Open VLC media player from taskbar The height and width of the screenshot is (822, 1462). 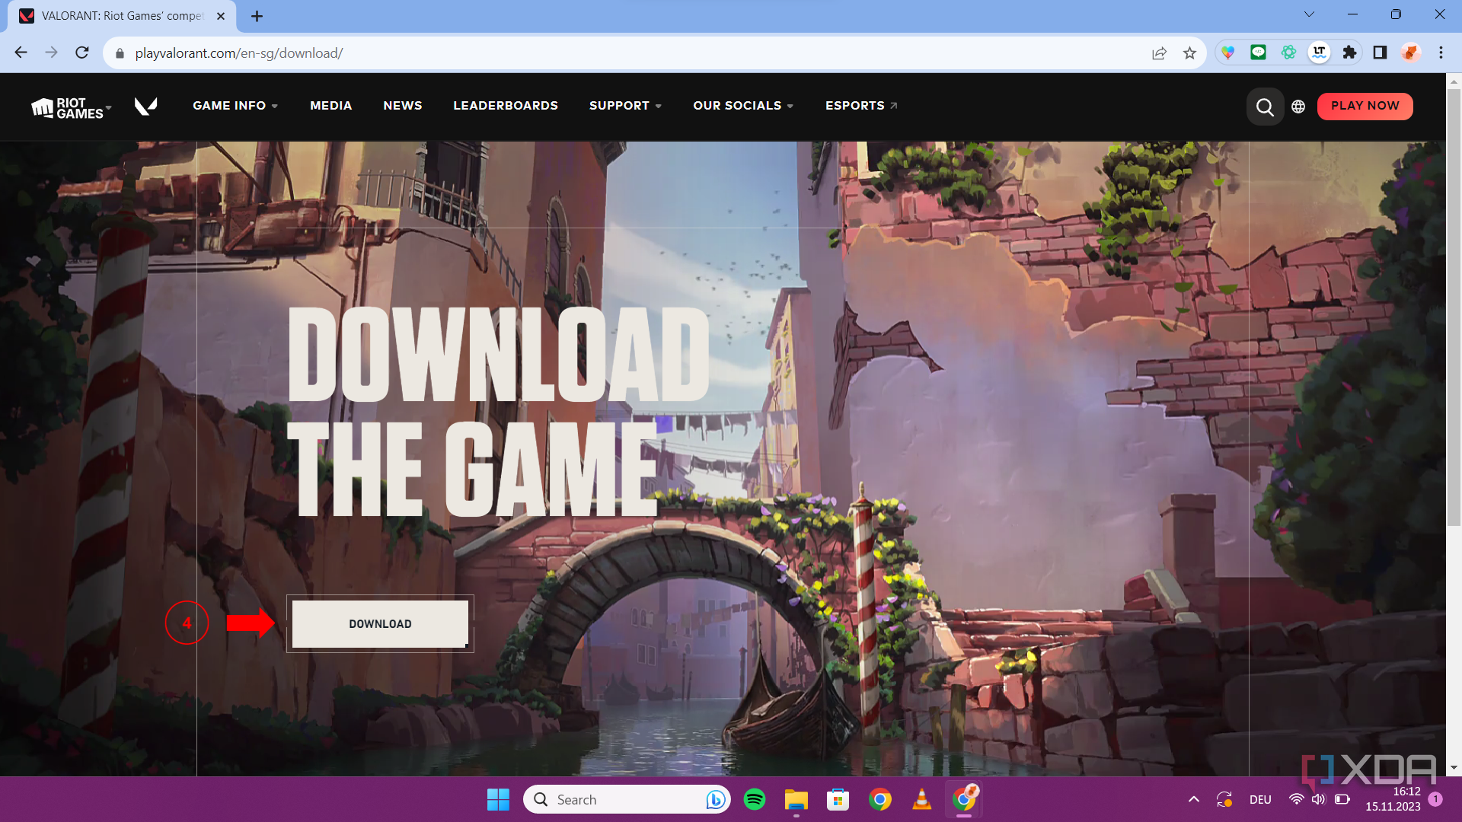(x=921, y=799)
